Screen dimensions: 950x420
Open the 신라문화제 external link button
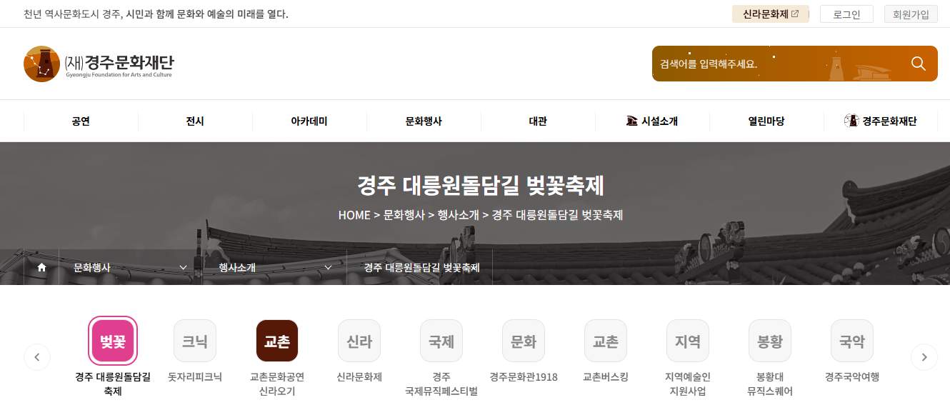[771, 14]
